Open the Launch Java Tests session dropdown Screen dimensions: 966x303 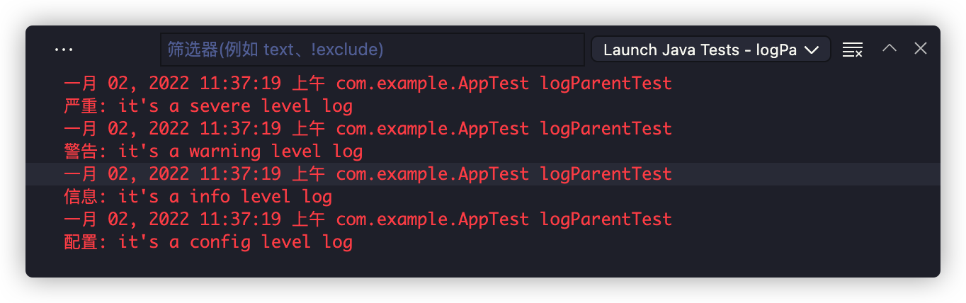click(700, 50)
